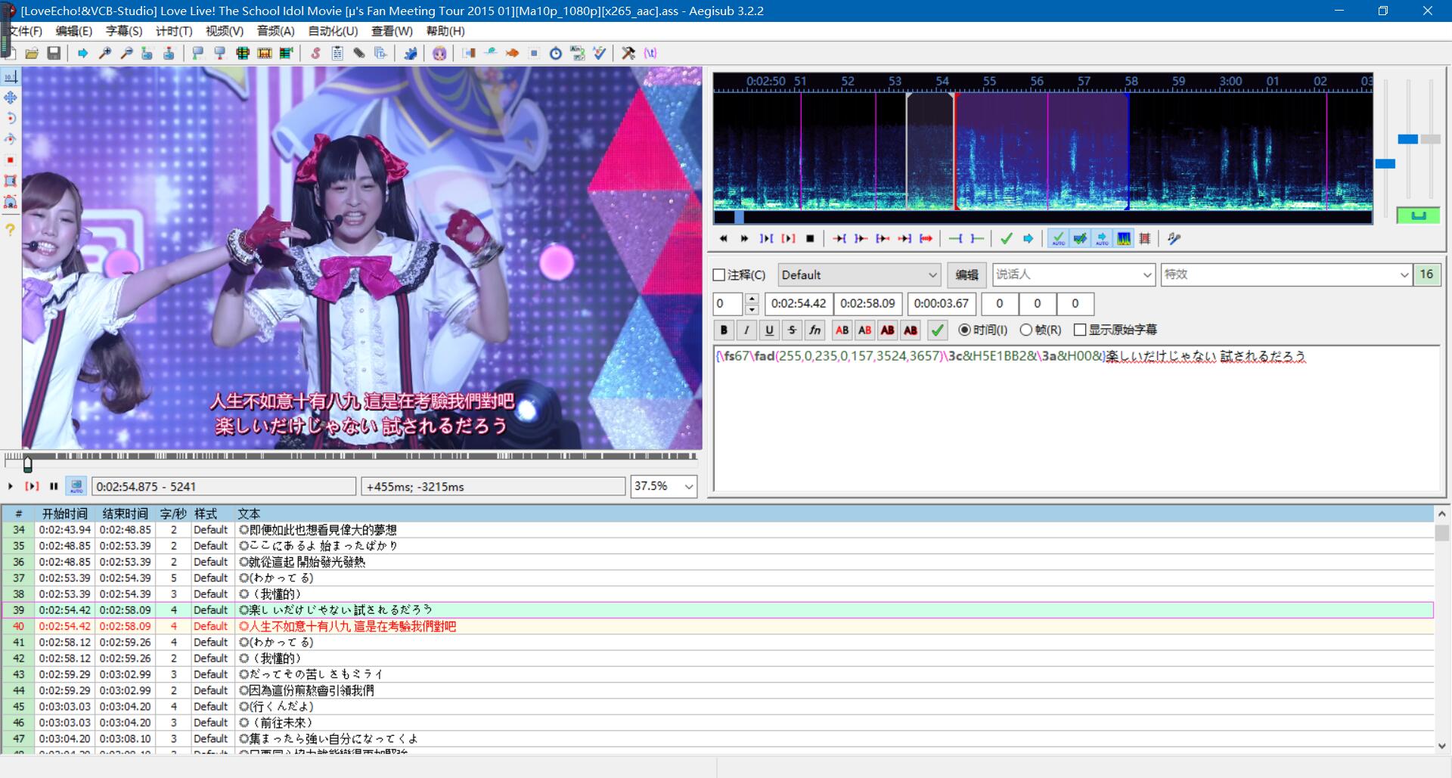
Task: Select the 帧(R) radio button
Action: point(1026,330)
